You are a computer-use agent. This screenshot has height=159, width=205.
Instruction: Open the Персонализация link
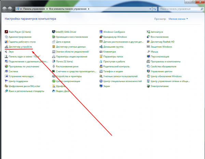160,56
